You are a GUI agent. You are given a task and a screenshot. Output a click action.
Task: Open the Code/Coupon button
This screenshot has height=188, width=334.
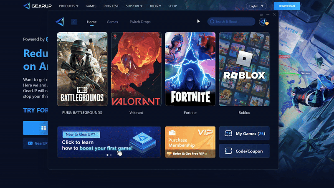click(244, 151)
